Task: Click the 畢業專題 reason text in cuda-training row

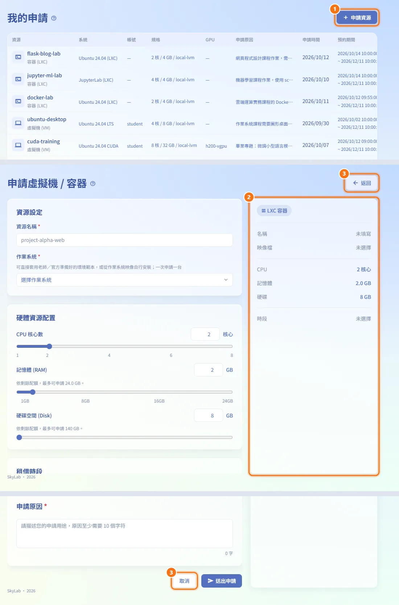Action: [x=264, y=146]
